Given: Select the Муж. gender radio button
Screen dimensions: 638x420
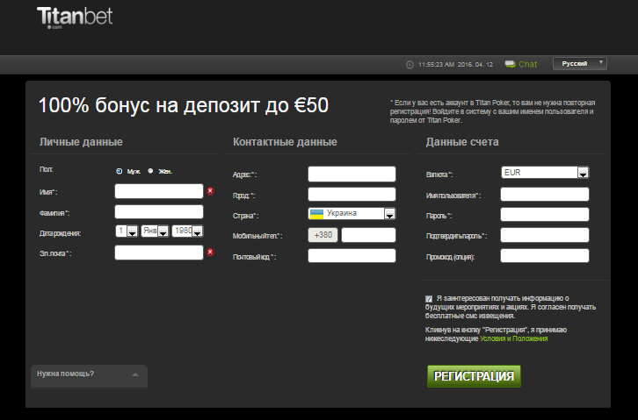Looking at the screenshot, I should click(x=119, y=171).
